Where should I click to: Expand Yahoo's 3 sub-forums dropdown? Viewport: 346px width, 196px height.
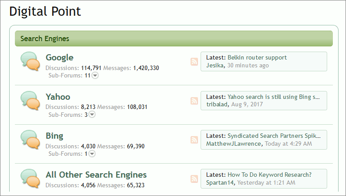click(x=92, y=115)
